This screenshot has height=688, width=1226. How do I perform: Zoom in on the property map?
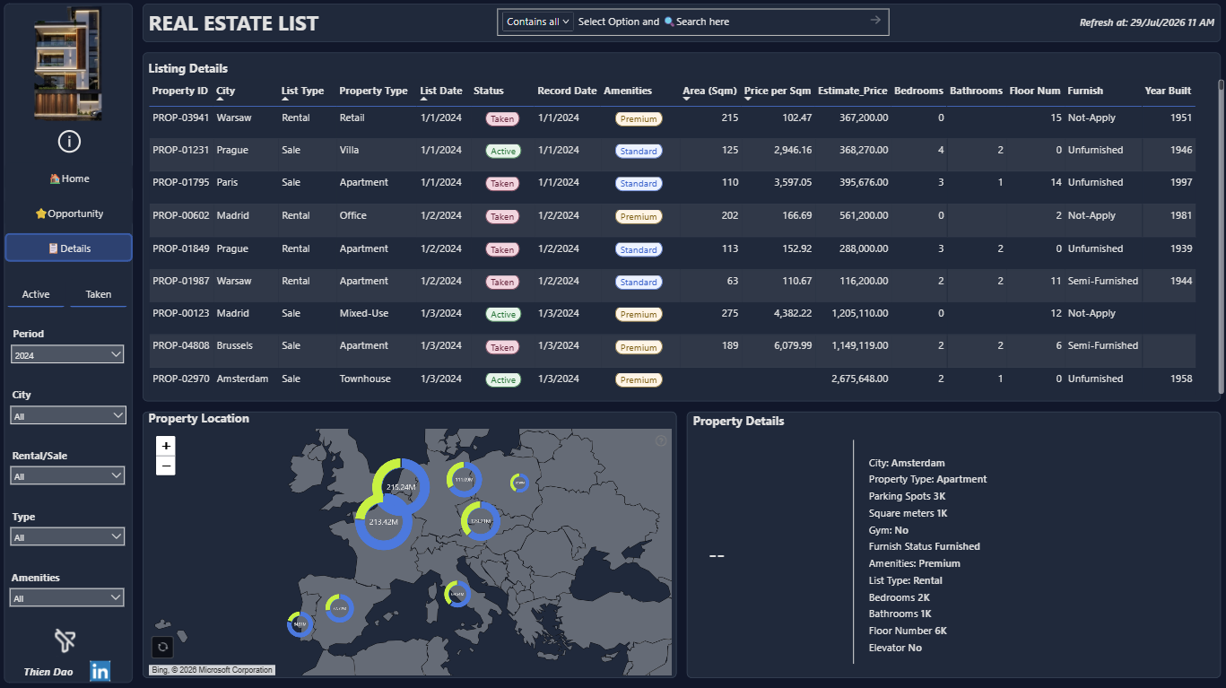(165, 446)
